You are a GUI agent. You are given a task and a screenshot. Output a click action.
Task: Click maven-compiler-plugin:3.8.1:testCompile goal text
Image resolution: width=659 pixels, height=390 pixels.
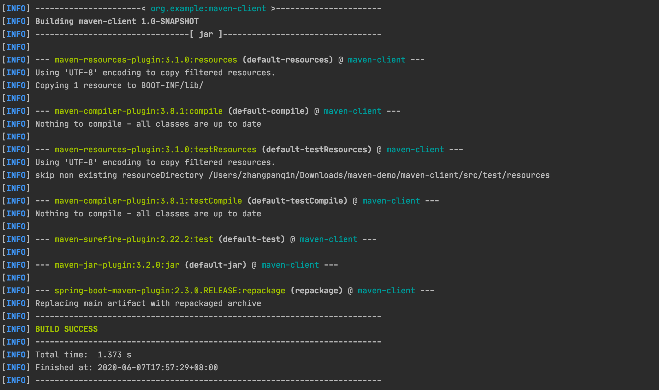pyautogui.click(x=148, y=201)
